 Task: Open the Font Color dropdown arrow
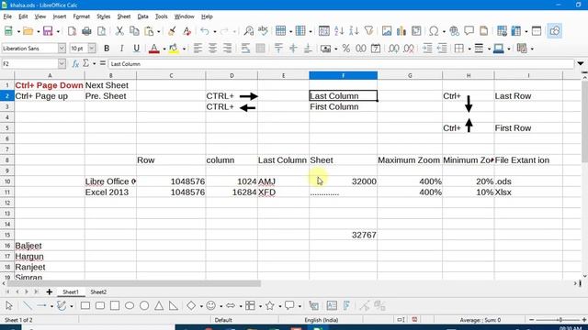164,49
